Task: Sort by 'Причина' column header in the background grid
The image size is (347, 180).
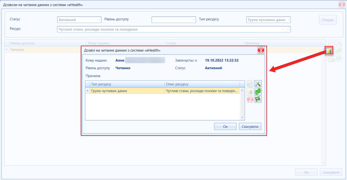Action: (x=282, y=43)
